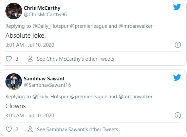Open the info icon on Chris McCarthy's tweet

click(x=178, y=45)
